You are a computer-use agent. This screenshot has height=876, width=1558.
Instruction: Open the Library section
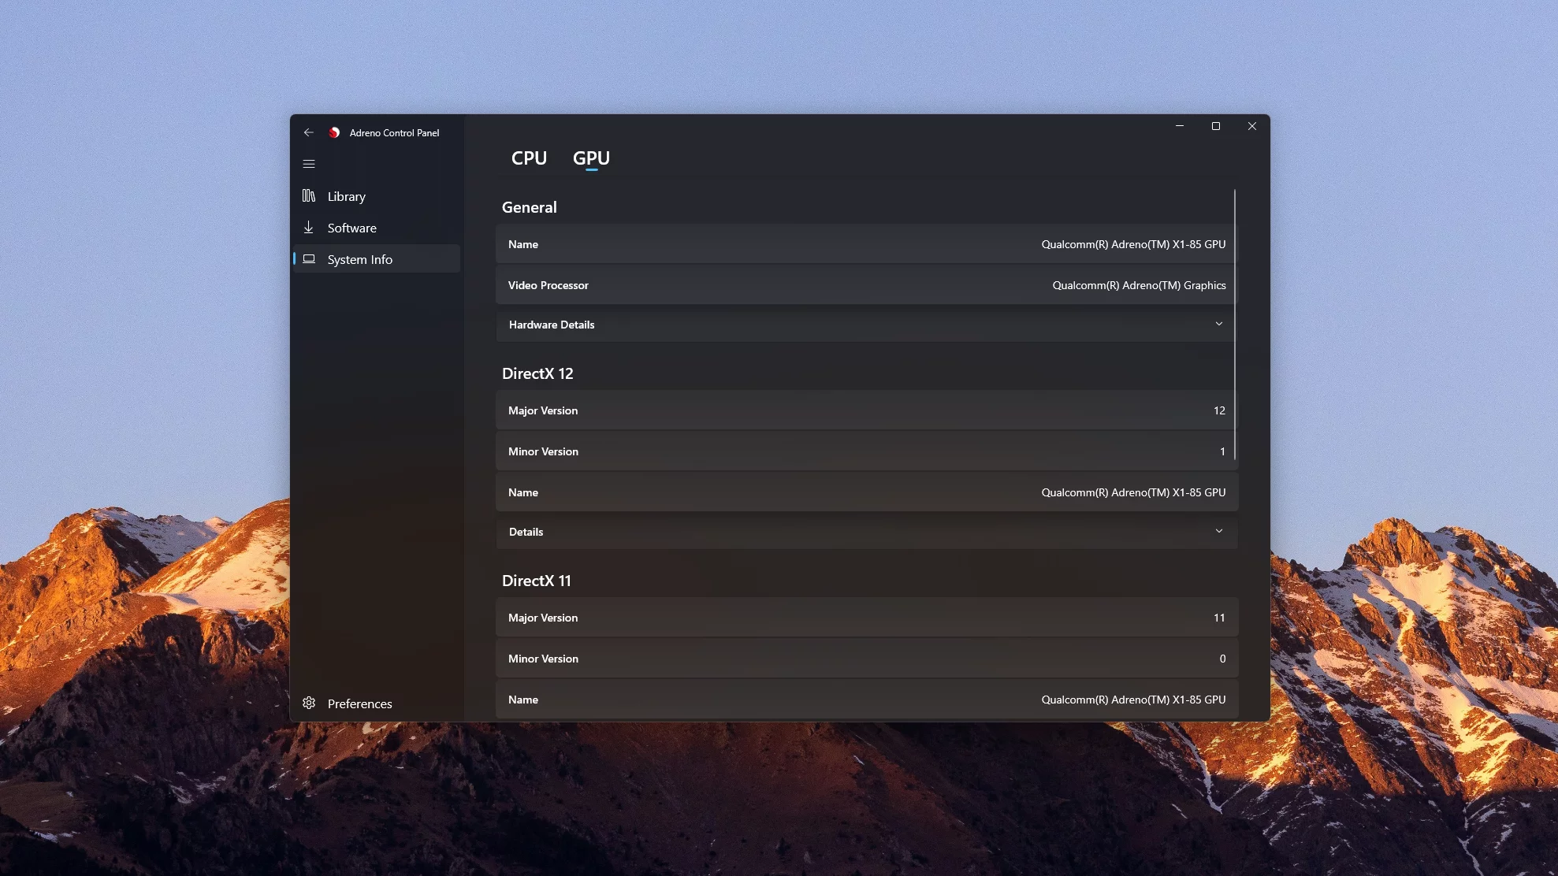[377, 196]
